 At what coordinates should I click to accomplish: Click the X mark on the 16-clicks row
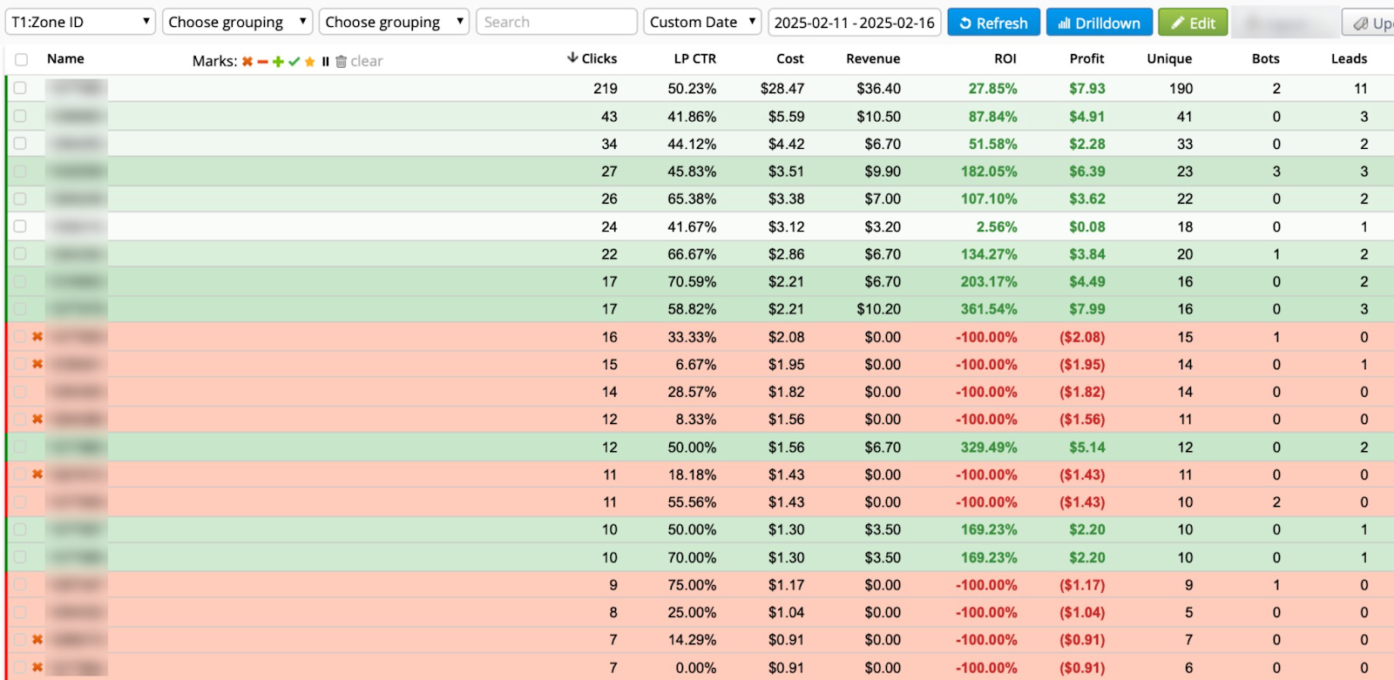pyautogui.click(x=37, y=337)
